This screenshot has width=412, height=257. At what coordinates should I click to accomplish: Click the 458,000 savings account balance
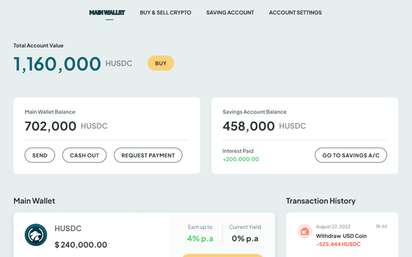(x=248, y=126)
